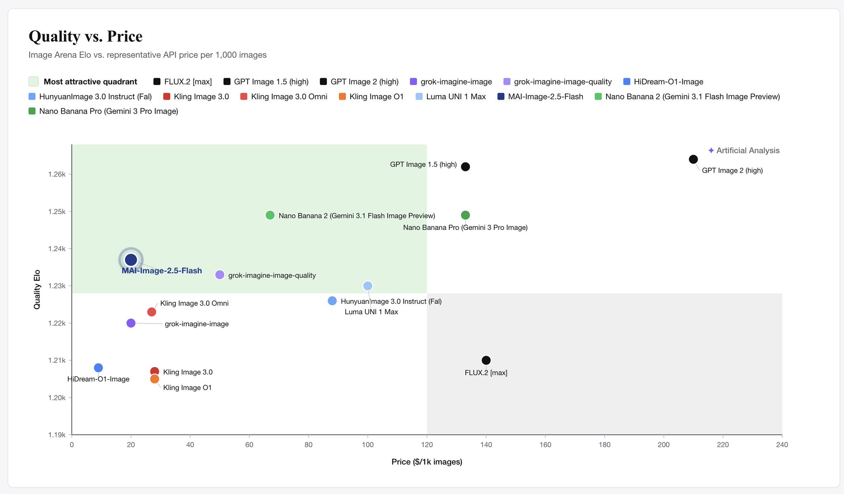Toggle Kling Image 3.0 Omni legend entry

pyautogui.click(x=284, y=97)
